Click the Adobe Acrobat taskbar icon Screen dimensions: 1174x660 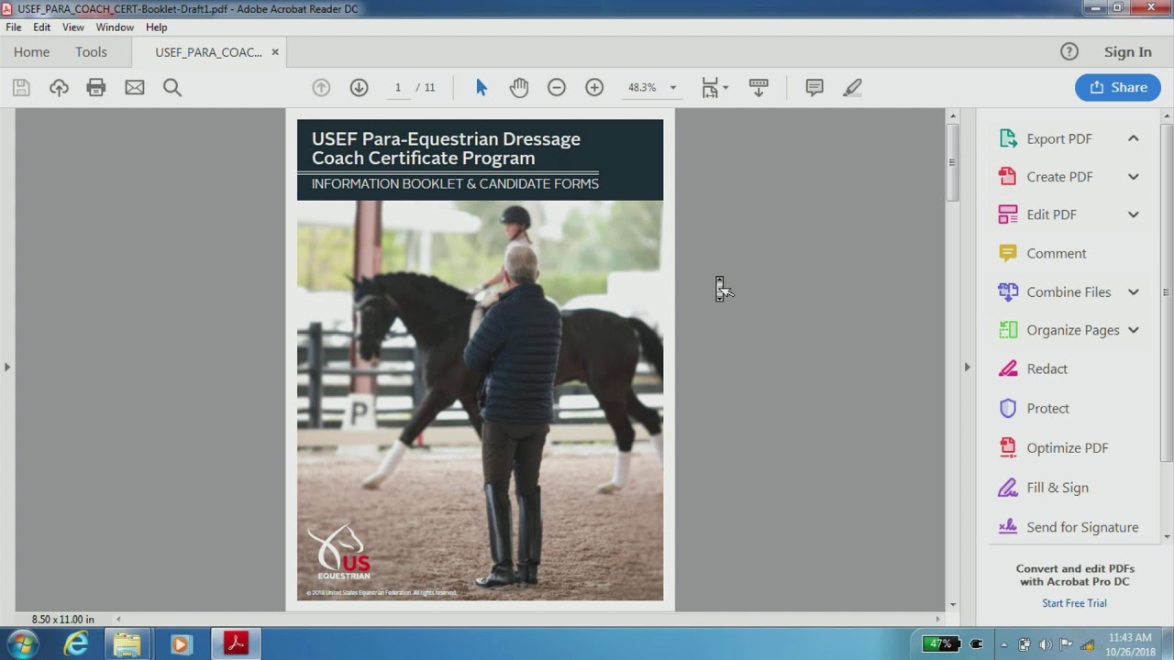236,644
